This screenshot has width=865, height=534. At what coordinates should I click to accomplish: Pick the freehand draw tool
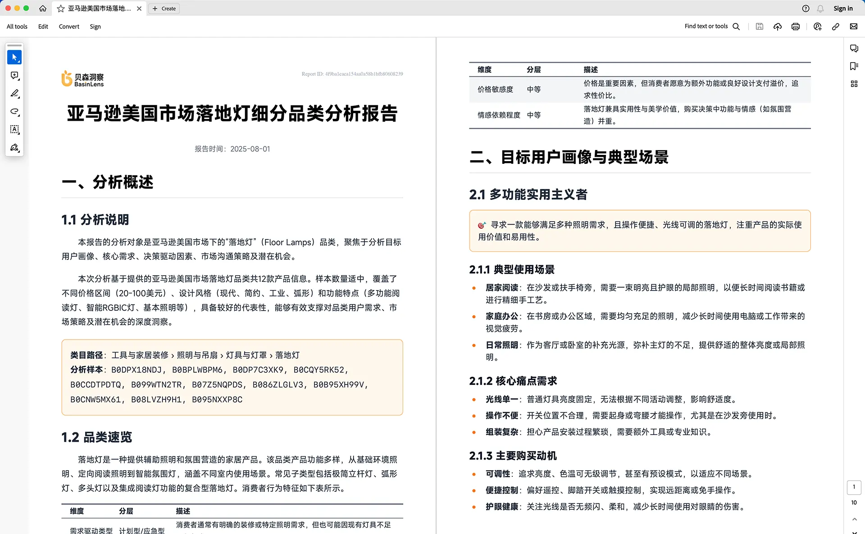pyautogui.click(x=14, y=112)
